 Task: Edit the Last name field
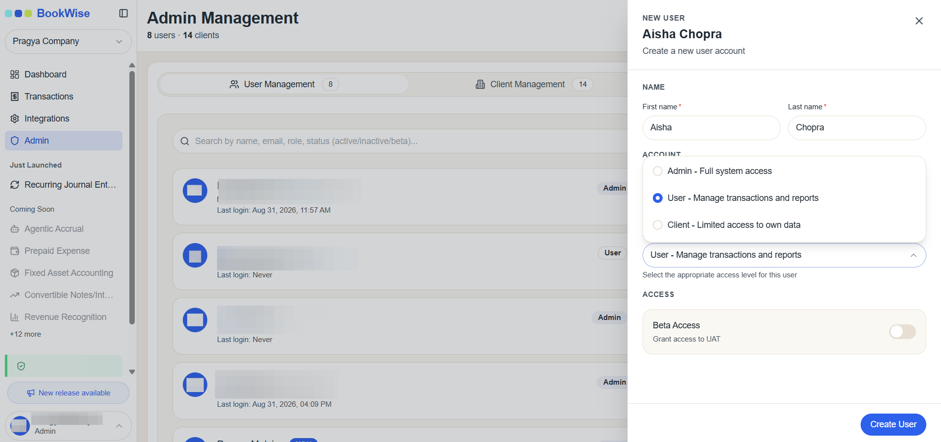coord(857,128)
